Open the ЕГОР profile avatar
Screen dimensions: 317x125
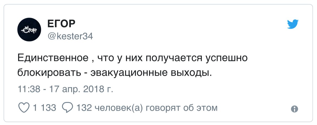[x=29, y=30]
